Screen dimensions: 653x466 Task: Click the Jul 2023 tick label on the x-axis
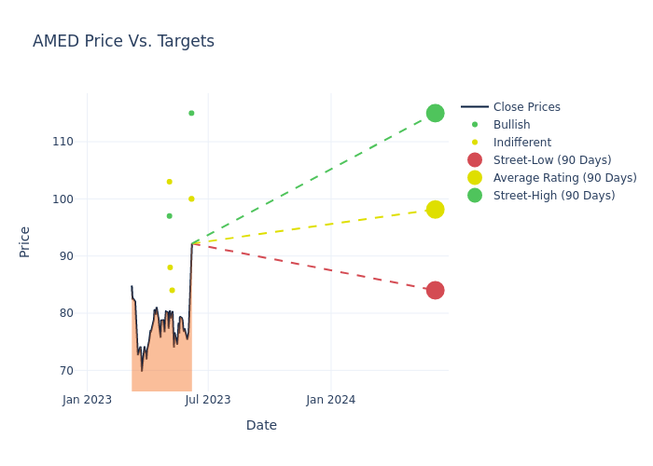208,400
